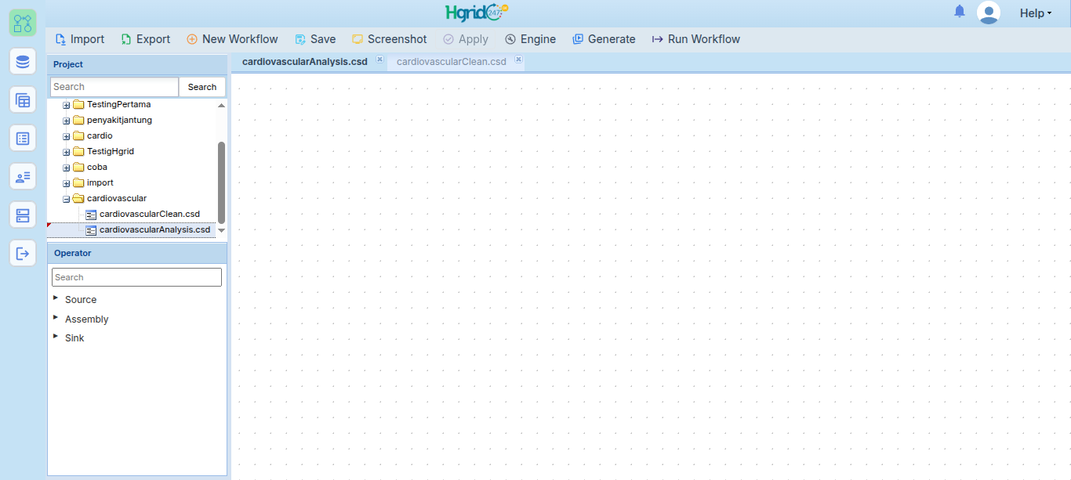This screenshot has width=1071, height=480.
Task: Open the Help dropdown menu
Action: [1036, 13]
